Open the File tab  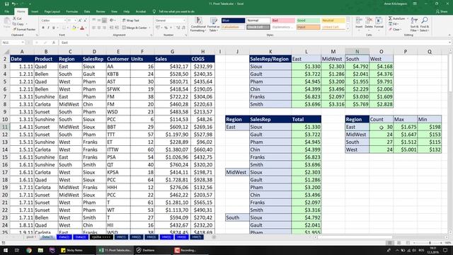pos(7,11)
